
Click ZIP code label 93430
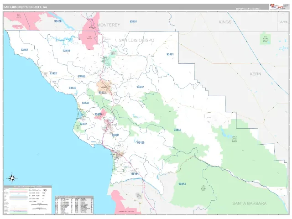coord(73,88)
